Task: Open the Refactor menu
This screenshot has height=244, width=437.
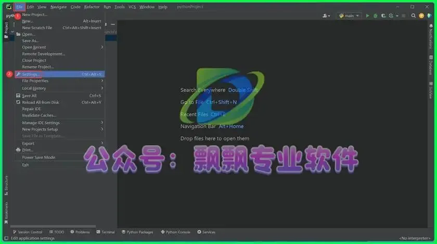Action: tap(92, 7)
